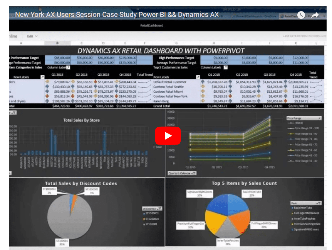Click the down arrow icon beside $6,926.67
Viewport: 332px width, 250px height.
click(230, 96)
